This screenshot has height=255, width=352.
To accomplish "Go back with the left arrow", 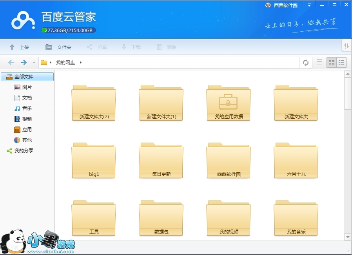I will (x=11, y=63).
